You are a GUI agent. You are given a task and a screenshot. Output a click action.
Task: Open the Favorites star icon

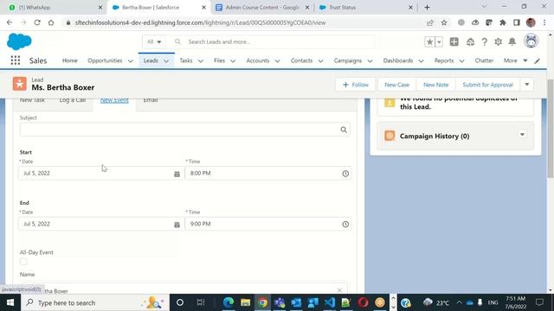click(429, 41)
